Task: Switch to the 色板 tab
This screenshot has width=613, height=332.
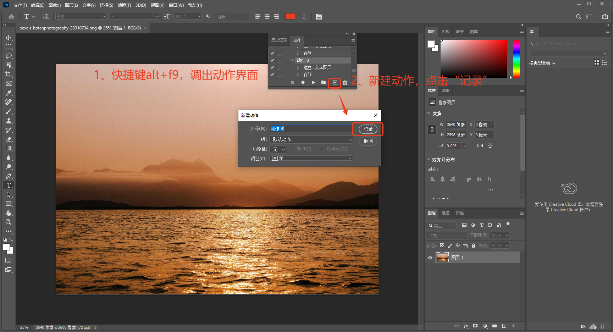Action: pos(446,32)
